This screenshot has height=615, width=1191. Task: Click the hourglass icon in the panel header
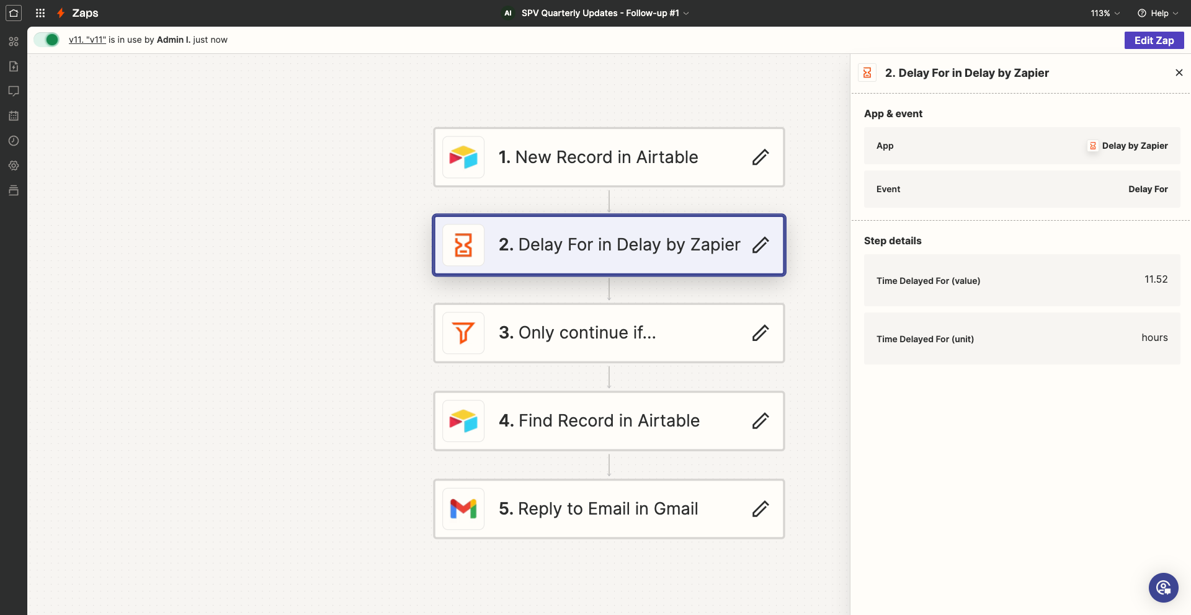(867, 73)
